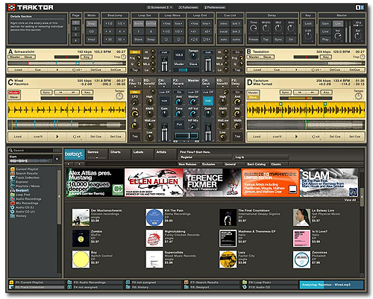The height and width of the screenshot is (299, 373).
Task: Click the Der Muckenschwarm release cover
Action: [x=81, y=218]
